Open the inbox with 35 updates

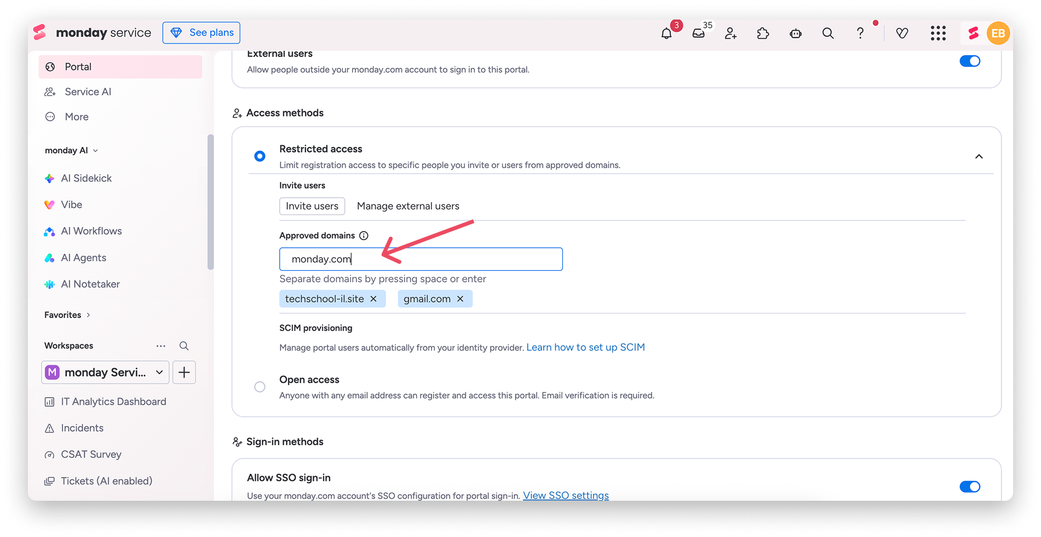[x=698, y=33]
